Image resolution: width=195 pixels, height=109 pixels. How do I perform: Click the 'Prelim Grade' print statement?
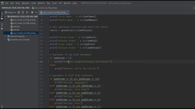tap(73, 37)
